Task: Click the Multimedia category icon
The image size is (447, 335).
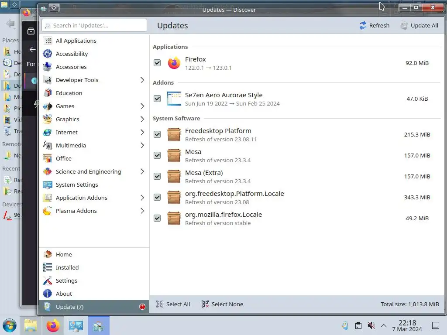Action: point(47,145)
